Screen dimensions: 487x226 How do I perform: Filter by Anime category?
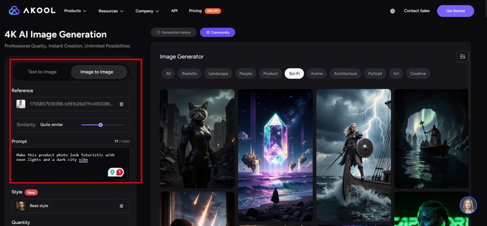pos(317,74)
